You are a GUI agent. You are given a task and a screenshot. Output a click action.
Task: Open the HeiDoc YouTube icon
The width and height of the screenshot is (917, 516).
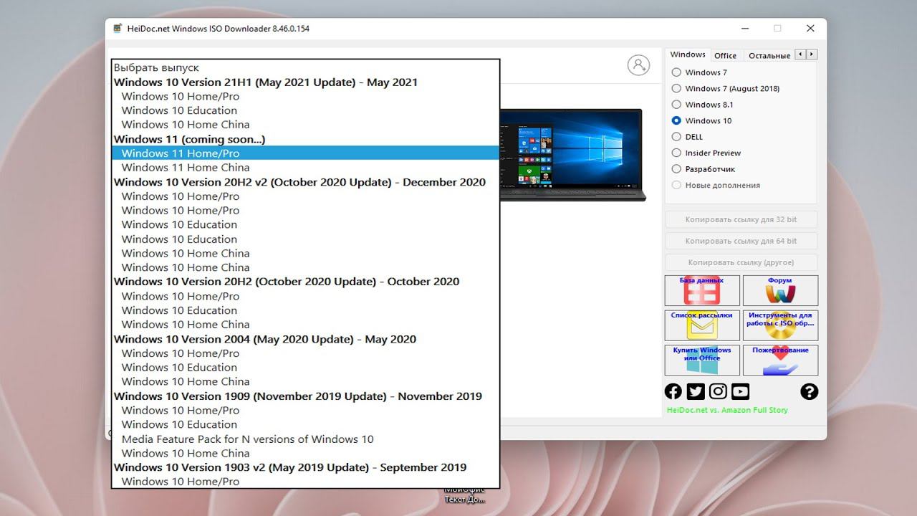pyautogui.click(x=740, y=391)
